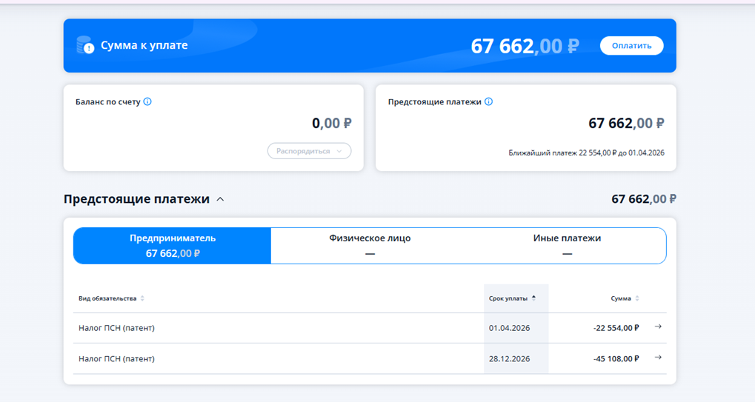Click coins icon beside Сумма к уплате

pos(85,45)
